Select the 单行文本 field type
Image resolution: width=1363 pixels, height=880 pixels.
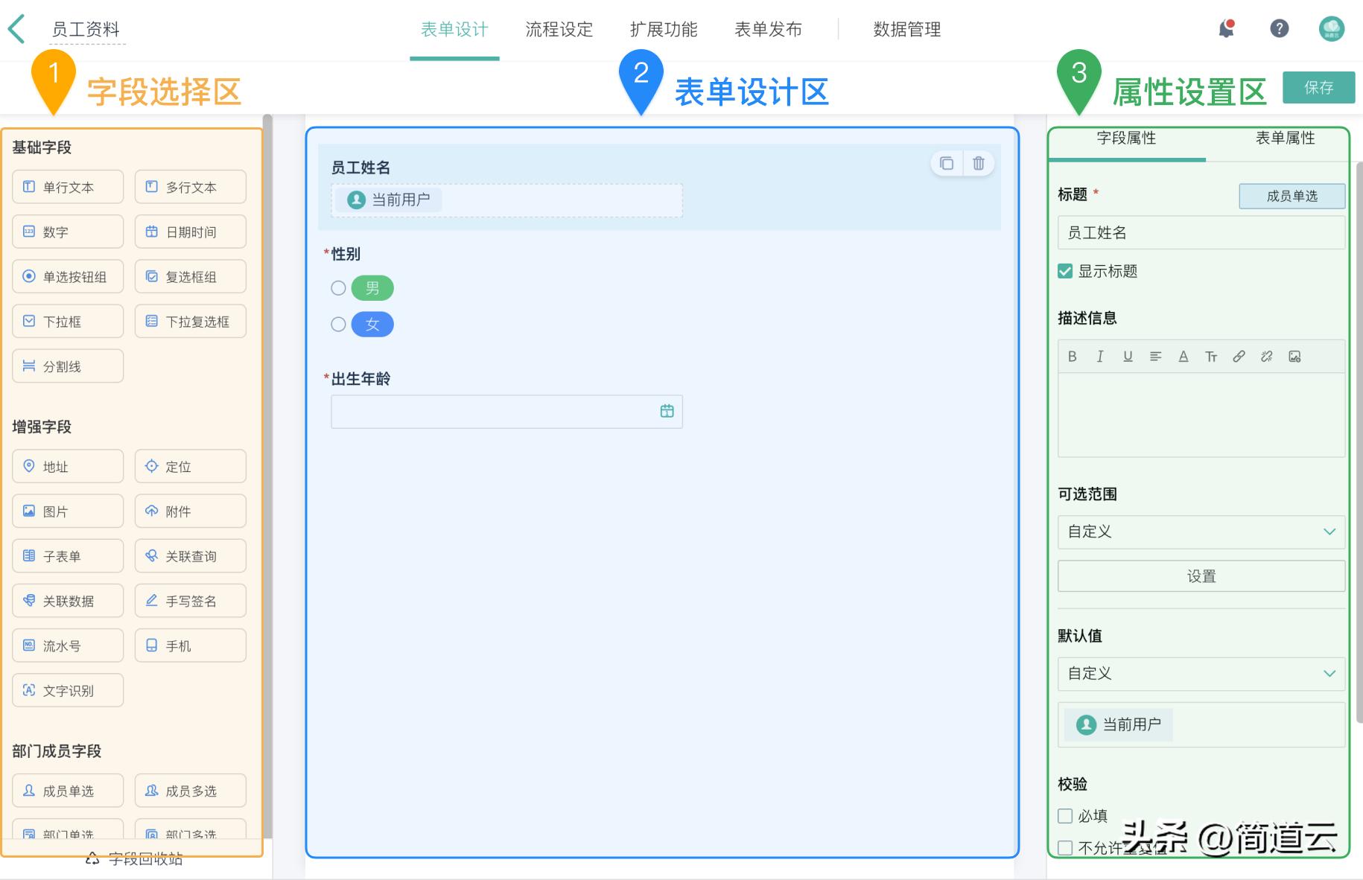pos(67,187)
